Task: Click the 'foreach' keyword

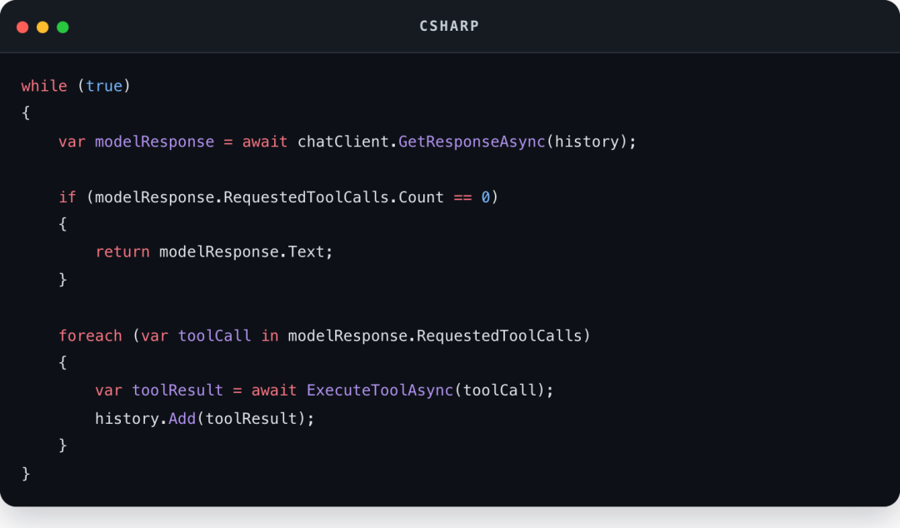Action: pos(90,336)
